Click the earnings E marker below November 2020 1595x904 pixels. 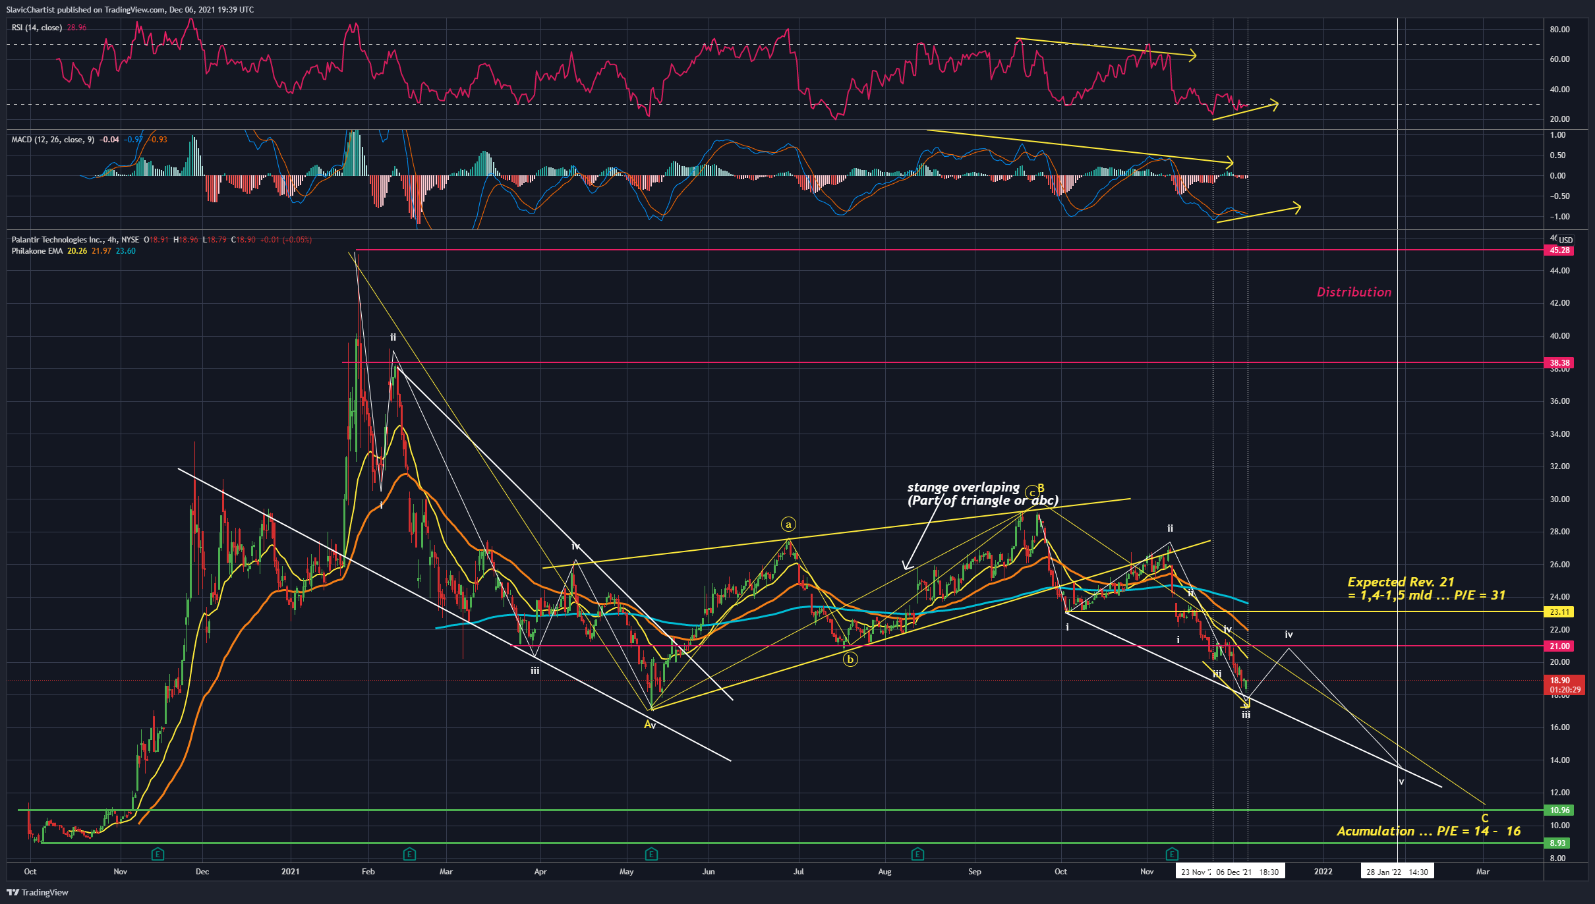click(158, 855)
